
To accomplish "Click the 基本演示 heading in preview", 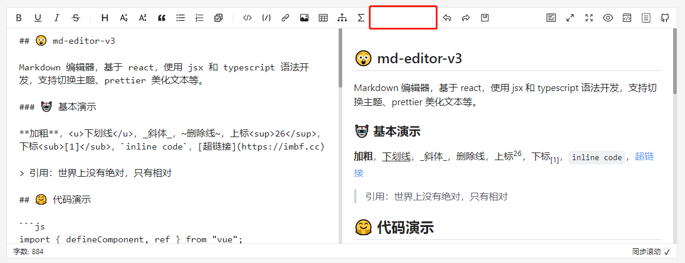I will [387, 131].
